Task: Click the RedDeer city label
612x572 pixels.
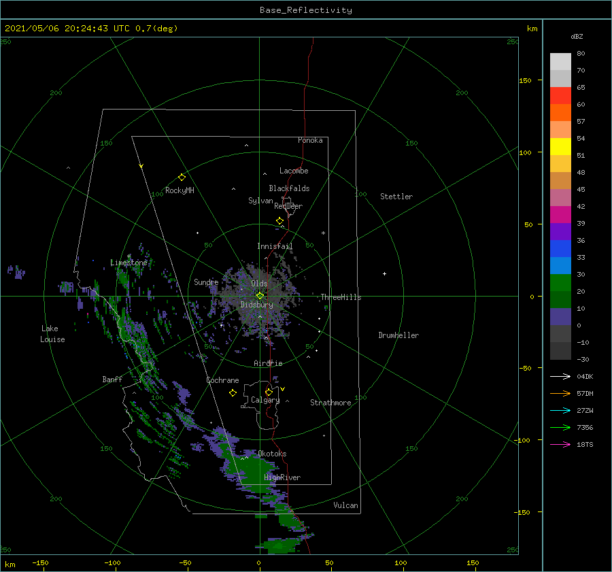Action: click(288, 206)
